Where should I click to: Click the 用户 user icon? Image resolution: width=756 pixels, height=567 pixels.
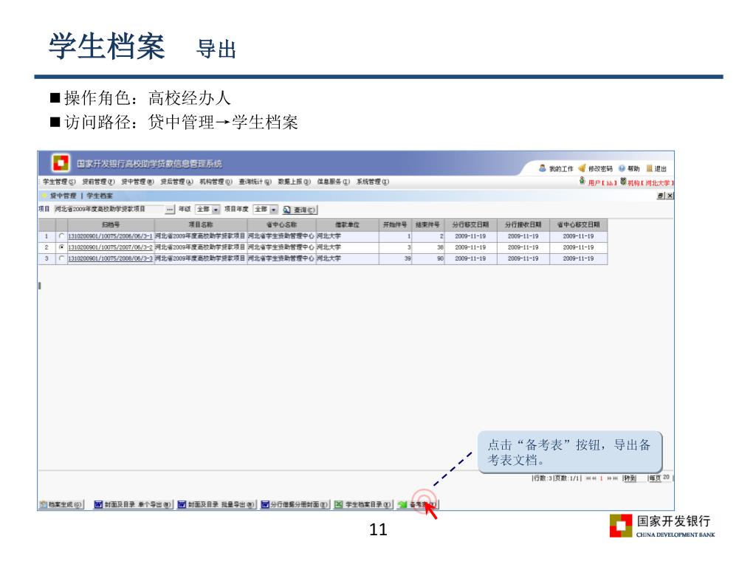582,182
